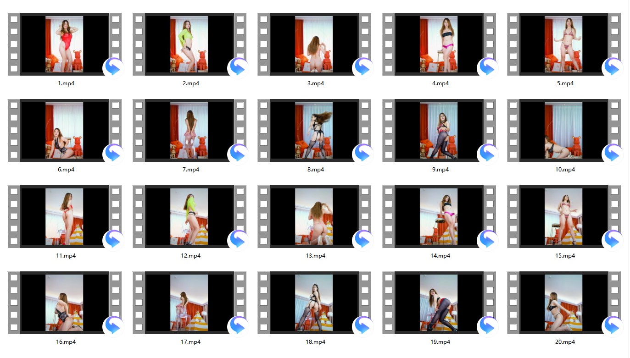Click the player badge icon on 17.mp4
This screenshot has width=630, height=358.
(x=238, y=326)
